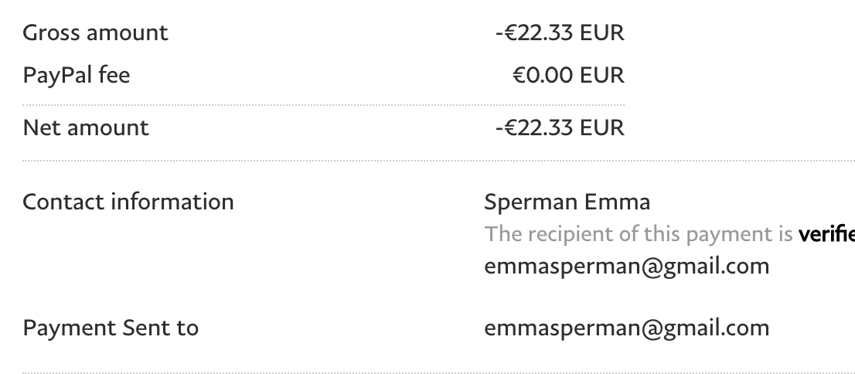Screen dimensions: 855x374
Task: Click the contact email emmasperman@gmail.com under Sperman Emma
Action: [626, 267]
